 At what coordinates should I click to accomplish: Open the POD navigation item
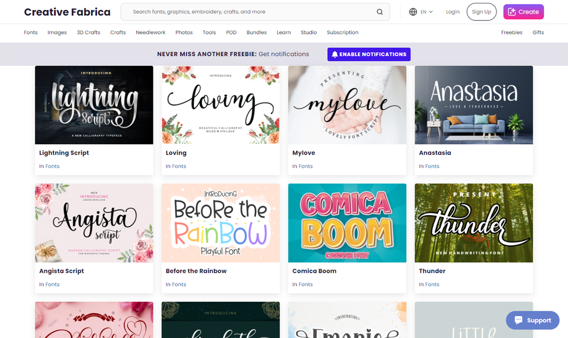tap(231, 32)
